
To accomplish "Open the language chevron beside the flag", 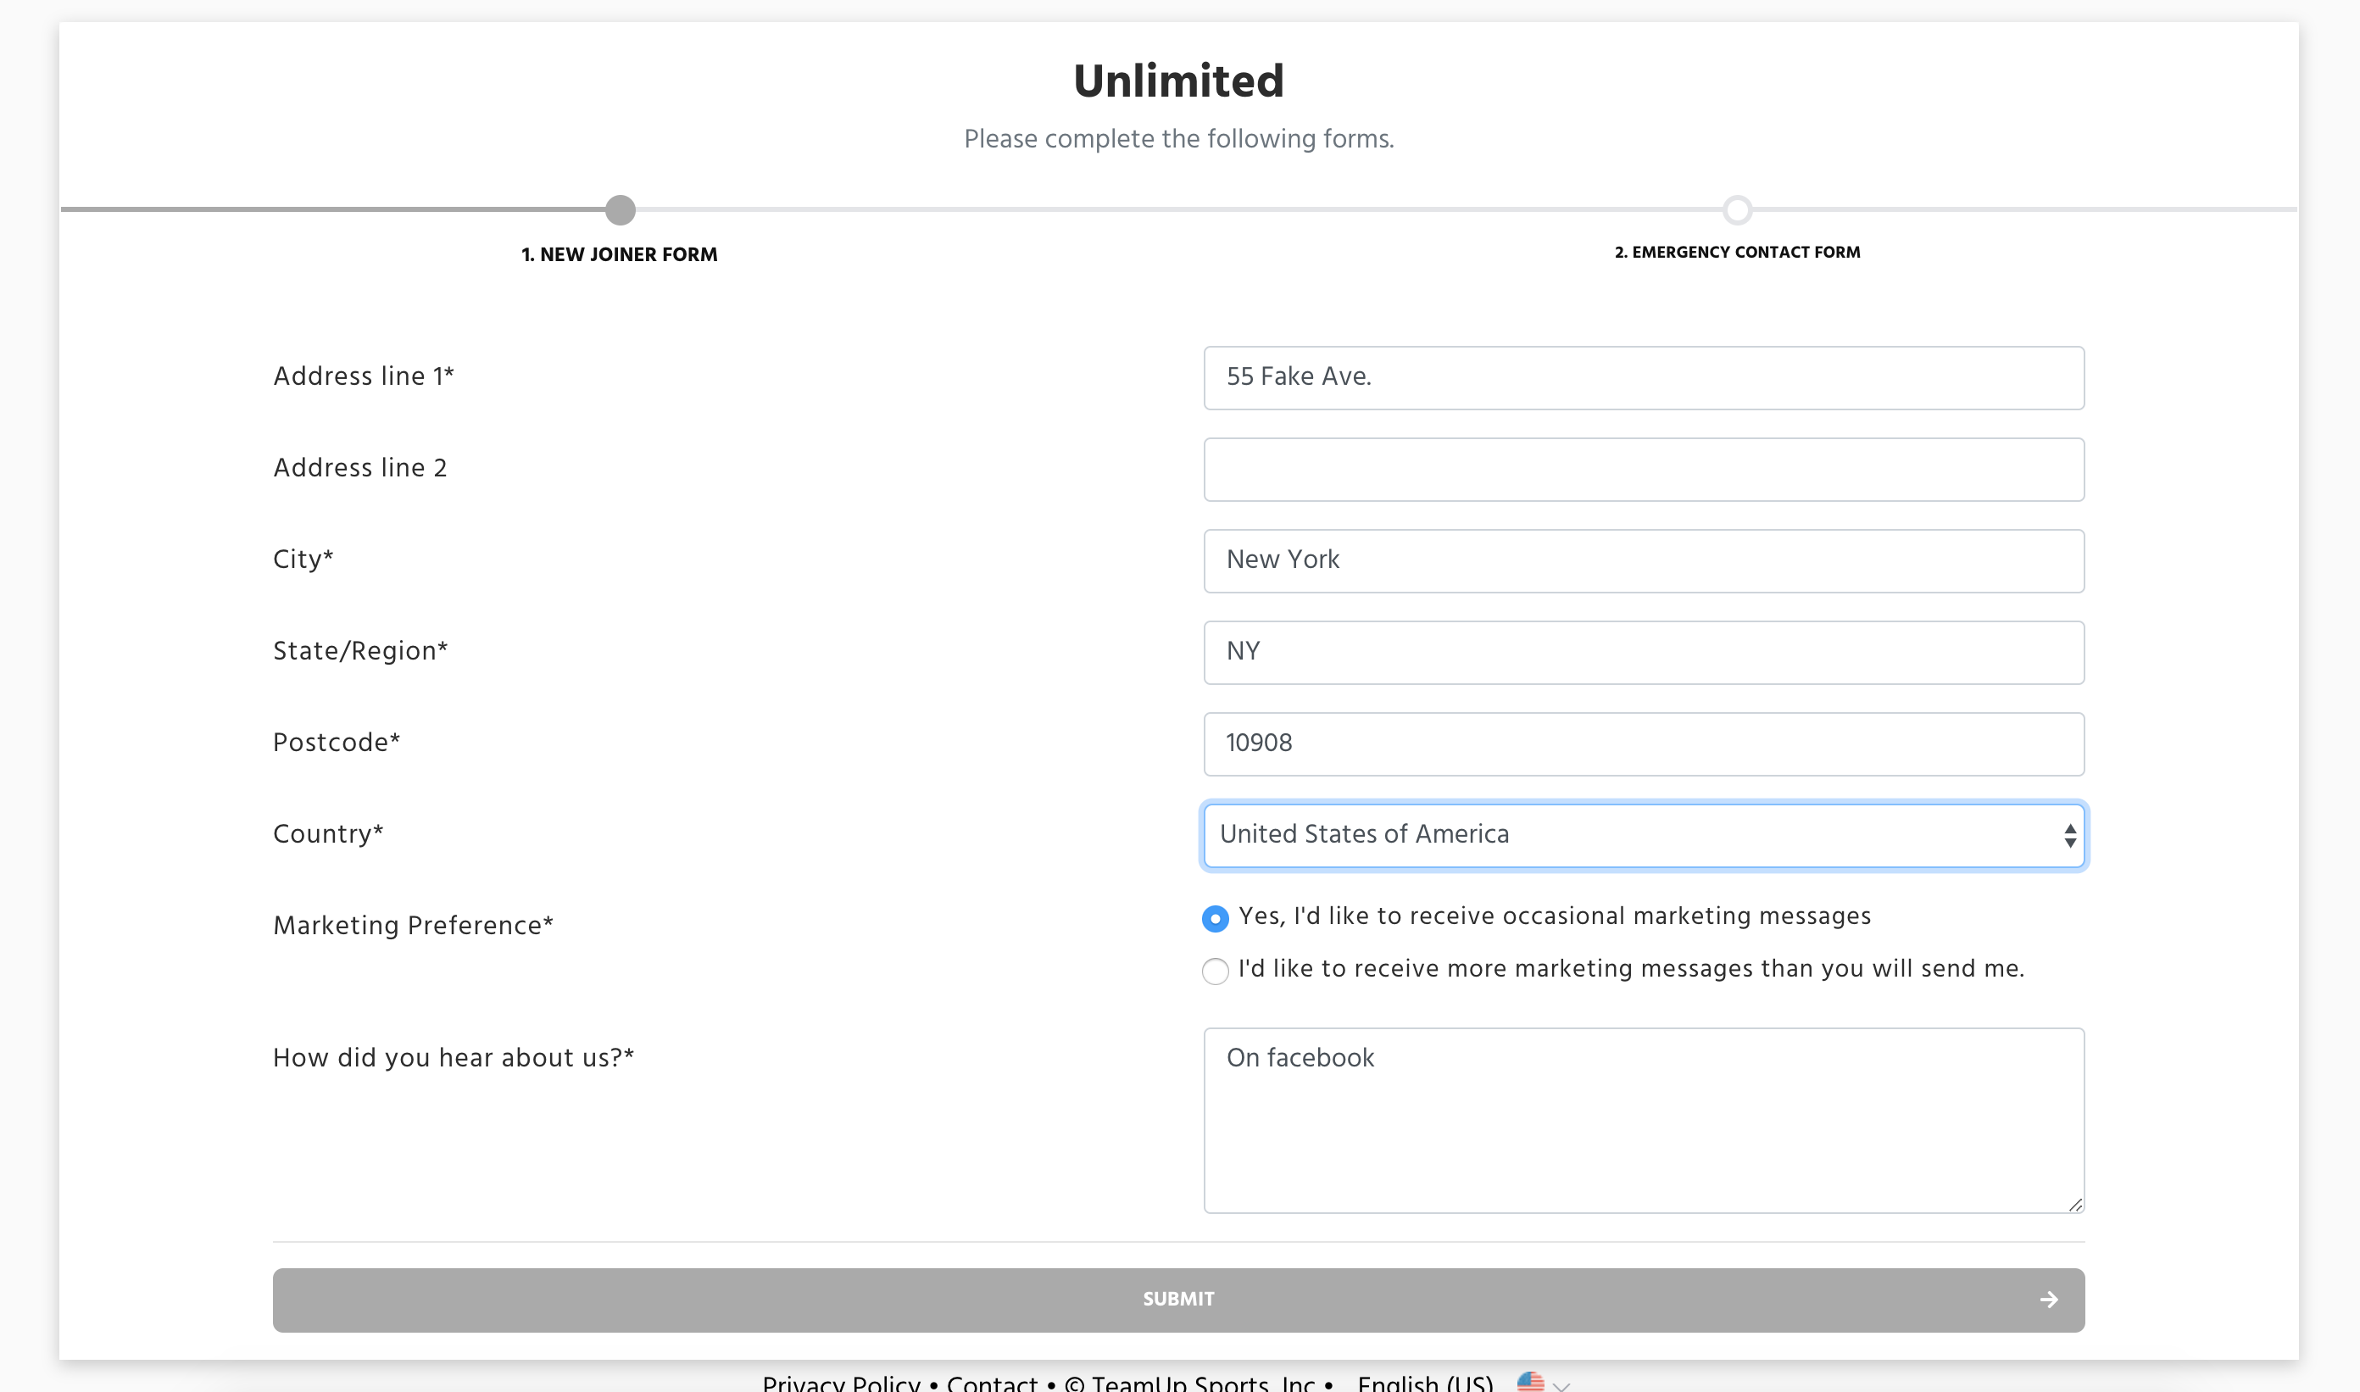I will tap(1561, 1385).
